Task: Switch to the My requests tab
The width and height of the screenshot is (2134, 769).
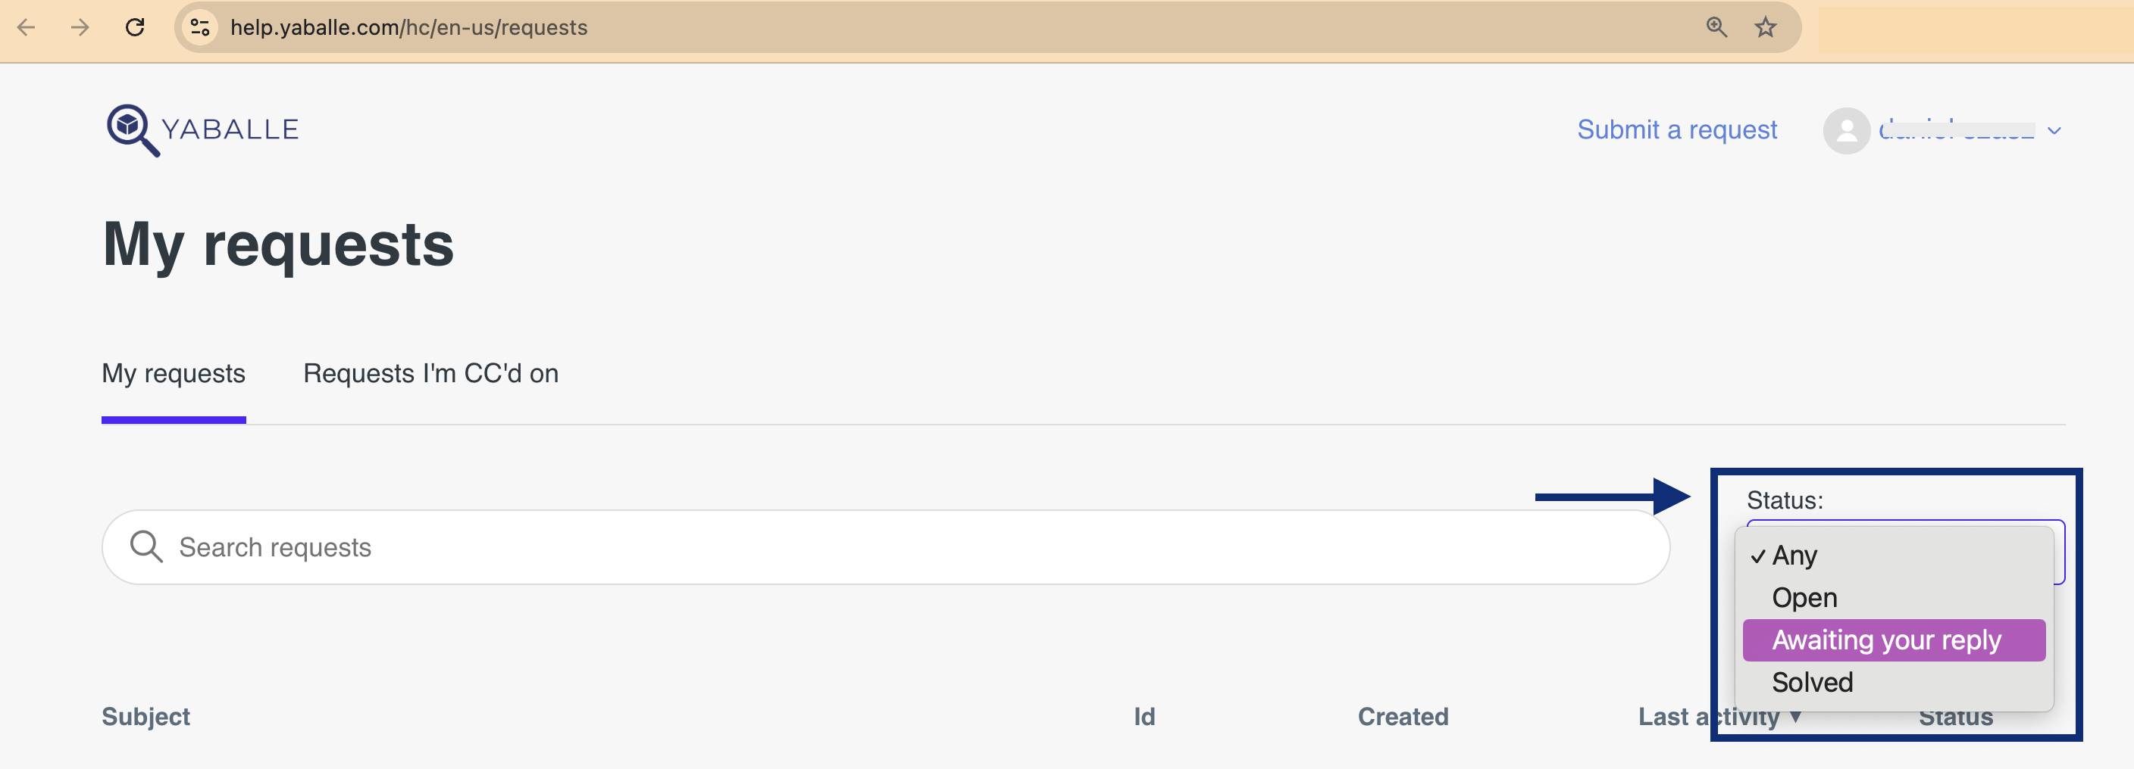Action: click(x=173, y=373)
